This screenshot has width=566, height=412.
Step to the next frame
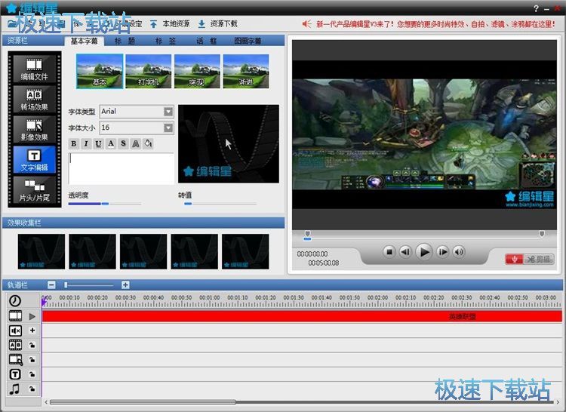(x=442, y=252)
